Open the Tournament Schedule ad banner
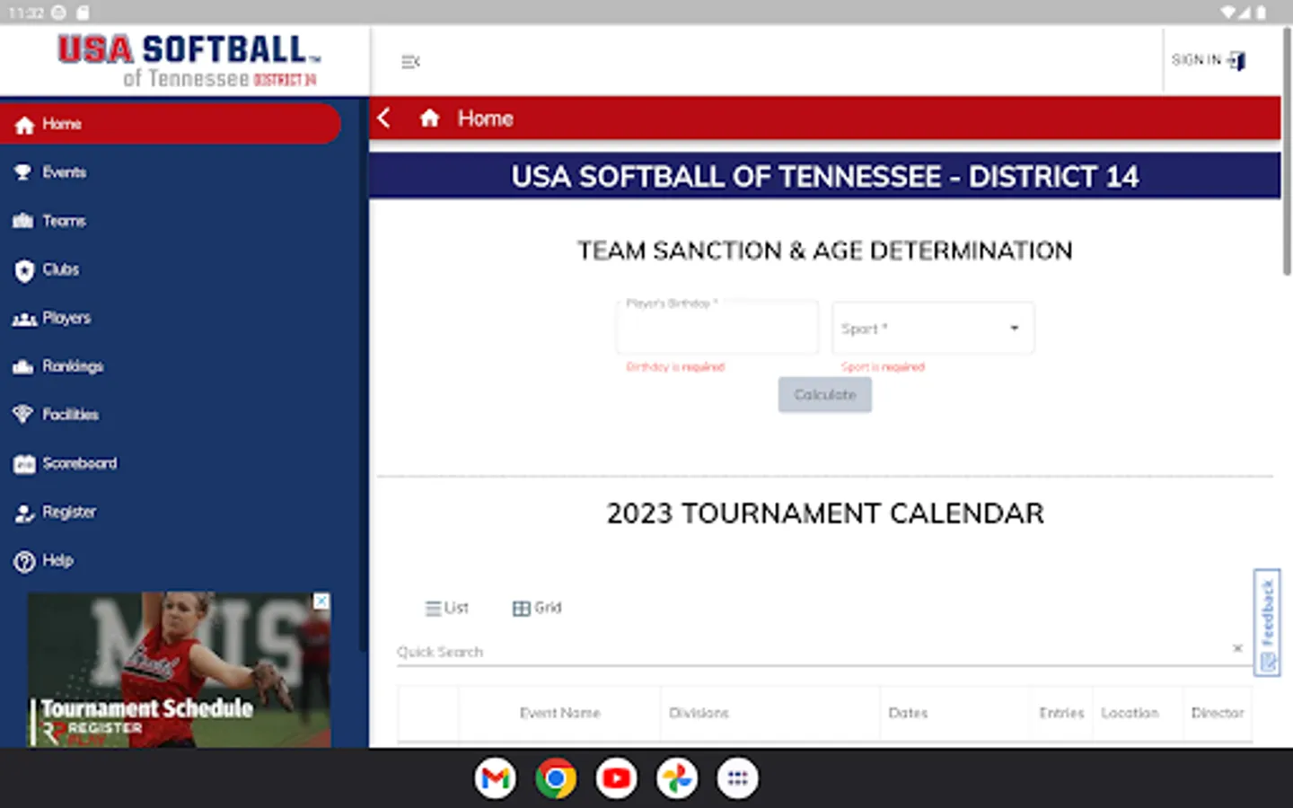The image size is (1293, 808). 179,670
